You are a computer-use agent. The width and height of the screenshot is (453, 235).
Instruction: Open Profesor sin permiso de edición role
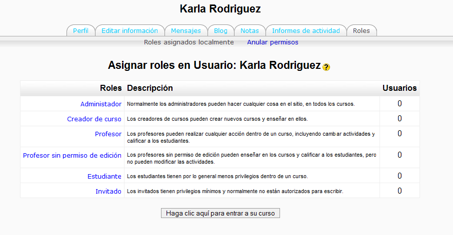(x=72, y=155)
